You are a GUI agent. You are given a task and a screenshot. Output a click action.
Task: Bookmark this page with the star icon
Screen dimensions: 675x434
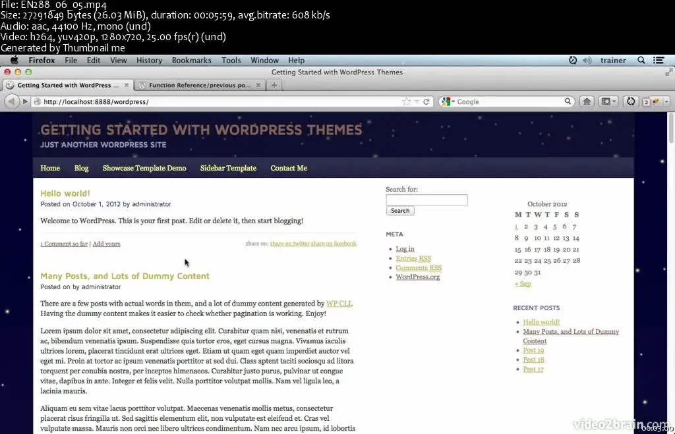(x=406, y=101)
